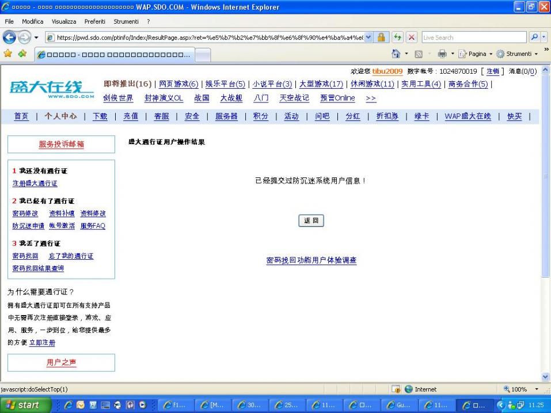Click the 立即注册 link
This screenshot has width=551, height=413.
pyautogui.click(x=42, y=342)
